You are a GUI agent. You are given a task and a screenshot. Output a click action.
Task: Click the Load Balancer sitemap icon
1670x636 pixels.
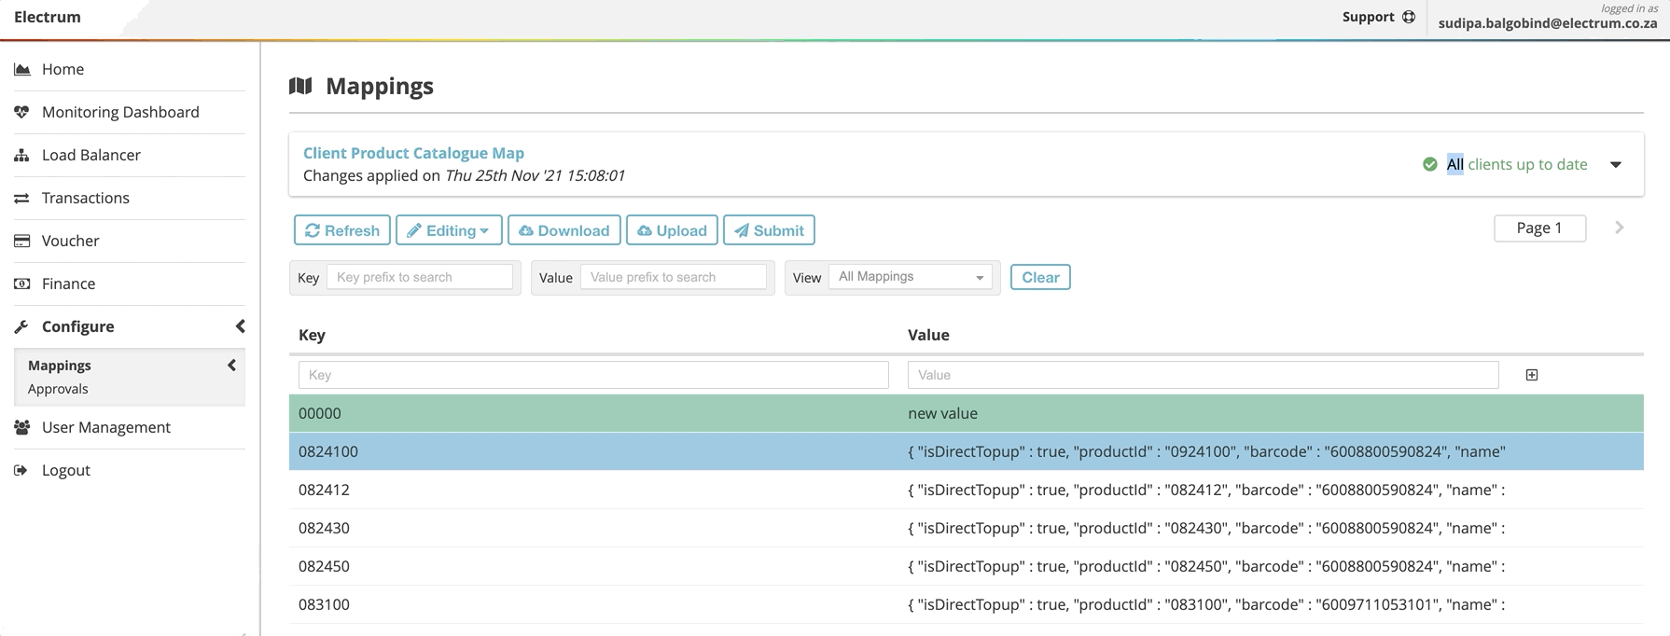tap(21, 155)
